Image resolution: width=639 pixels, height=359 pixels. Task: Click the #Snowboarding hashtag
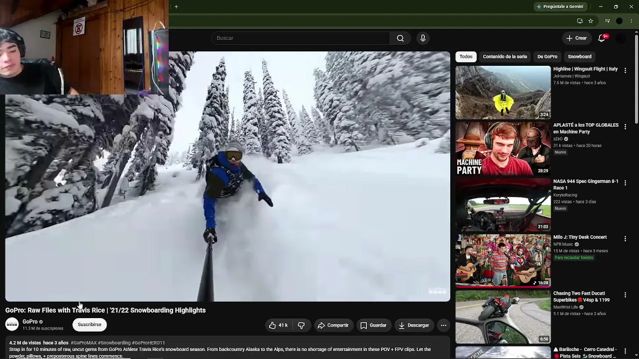coord(114,343)
